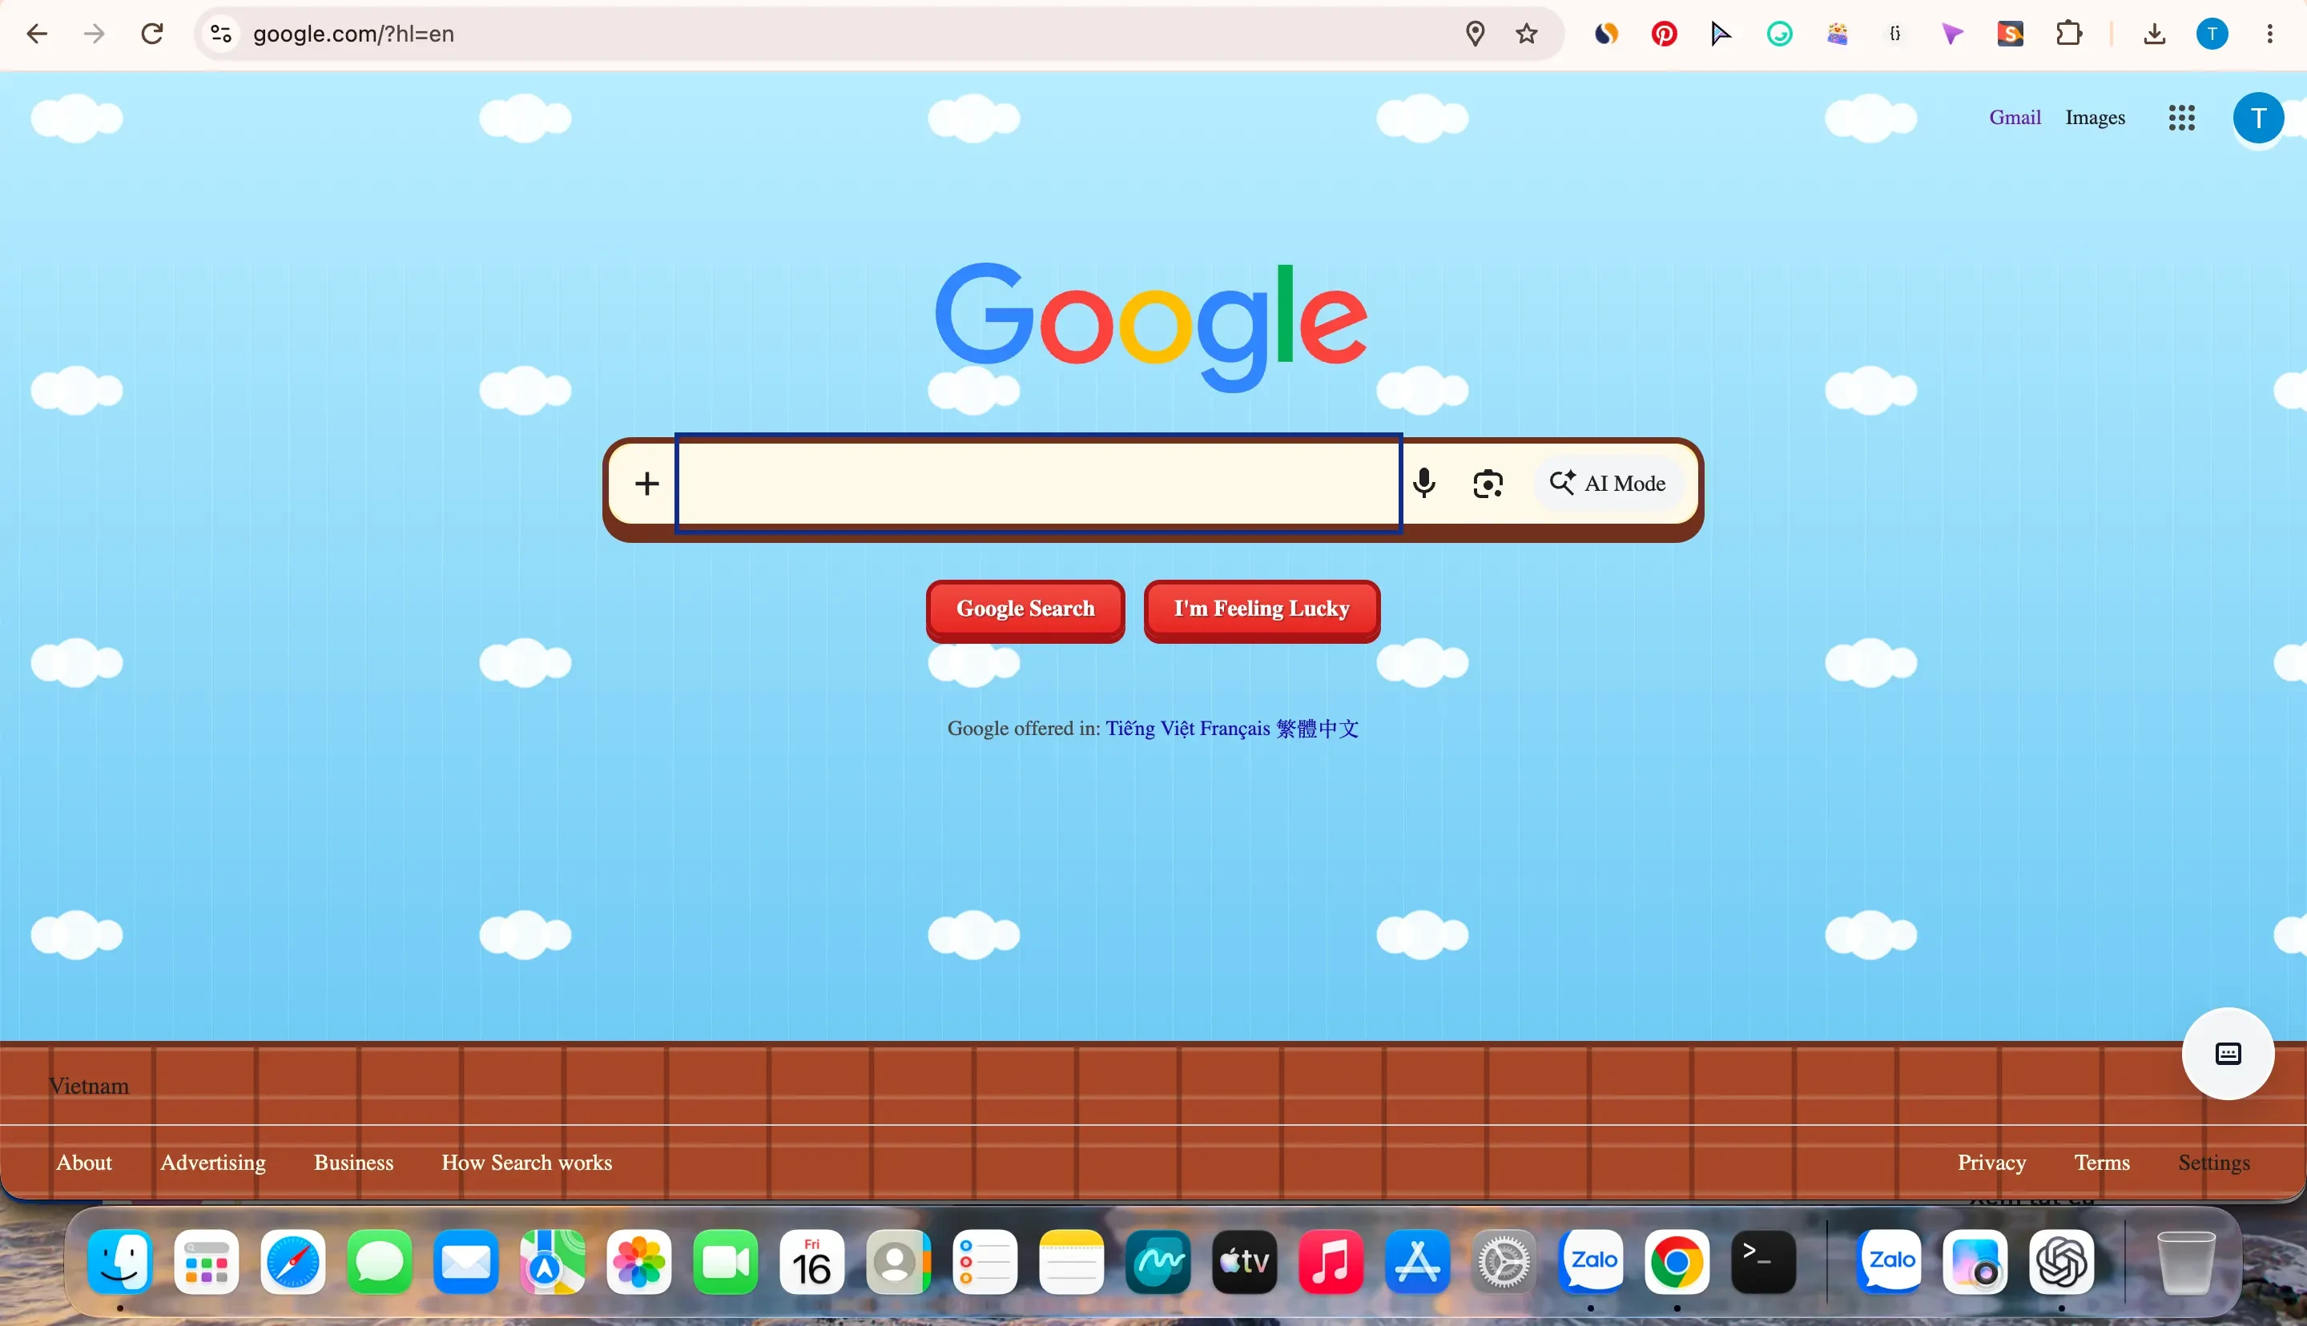Reload the Google page
Image resolution: width=2307 pixels, height=1326 pixels.
pyautogui.click(x=152, y=34)
